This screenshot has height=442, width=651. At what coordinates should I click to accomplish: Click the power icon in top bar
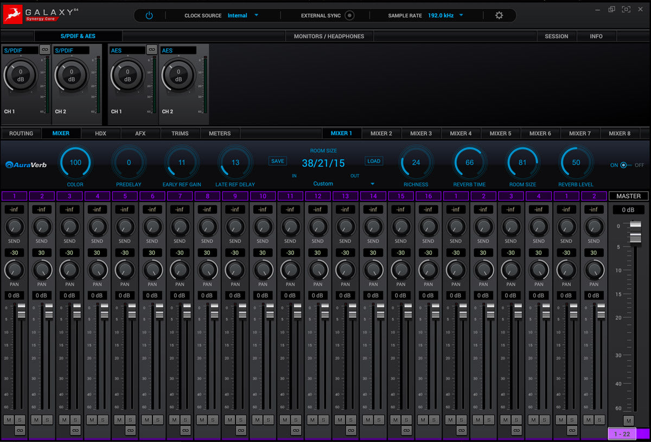tap(149, 16)
